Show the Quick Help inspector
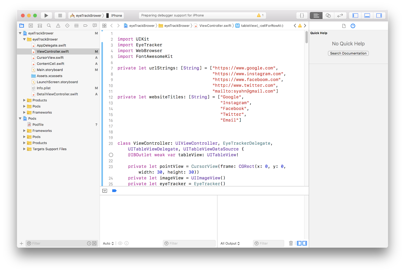Viewport: 405px width, 272px height. click(353, 26)
